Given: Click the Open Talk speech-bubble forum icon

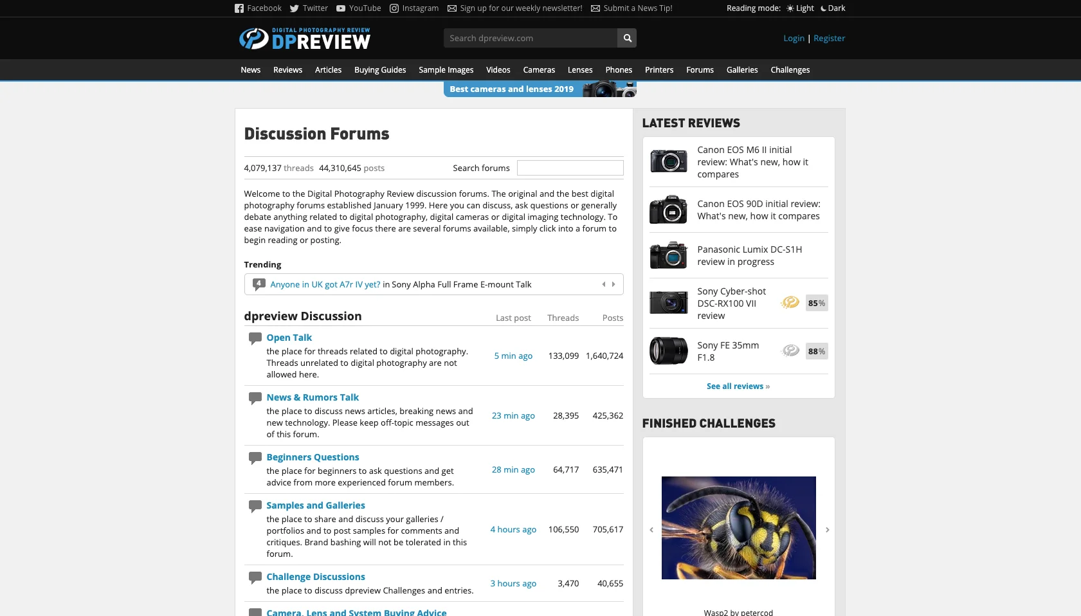Looking at the screenshot, I should click(255, 338).
